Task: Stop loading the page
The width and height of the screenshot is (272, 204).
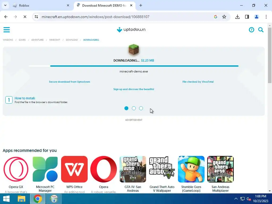Action: pyautogui.click(x=25, y=17)
